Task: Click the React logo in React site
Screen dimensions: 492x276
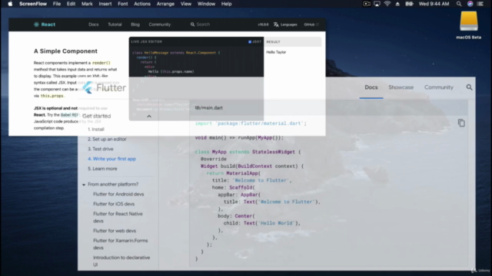Action: pos(45,25)
